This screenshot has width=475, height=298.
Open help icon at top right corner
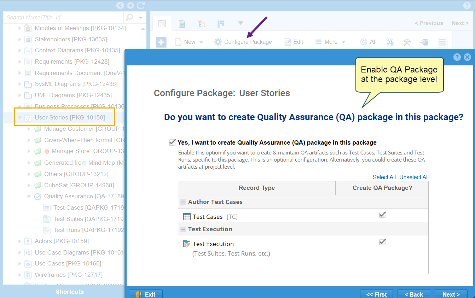point(467,5)
